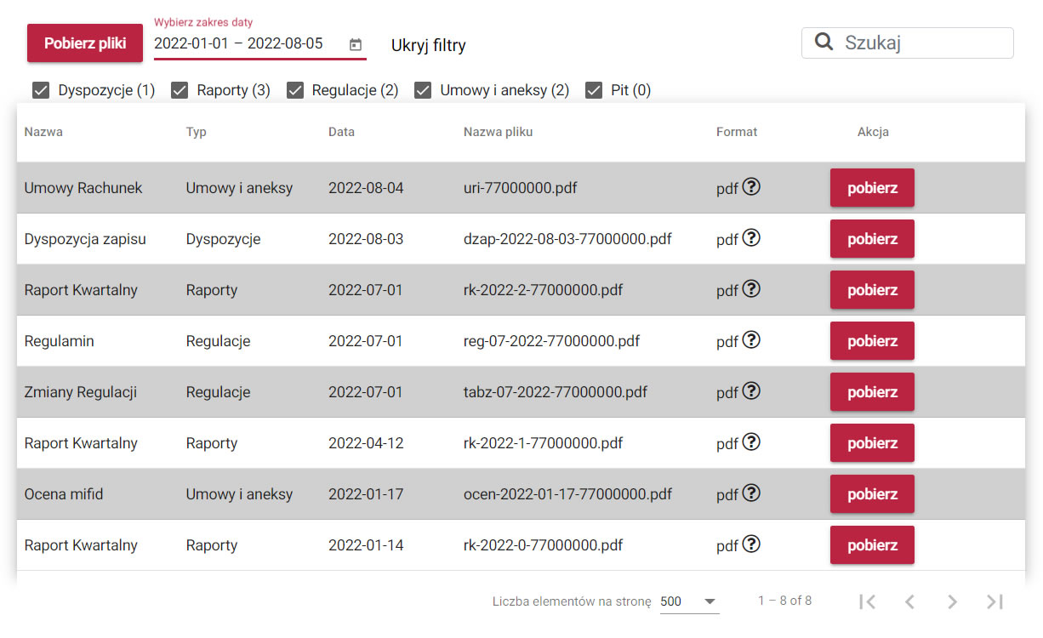
Task: Go to the last page of results
Action: coord(995,601)
